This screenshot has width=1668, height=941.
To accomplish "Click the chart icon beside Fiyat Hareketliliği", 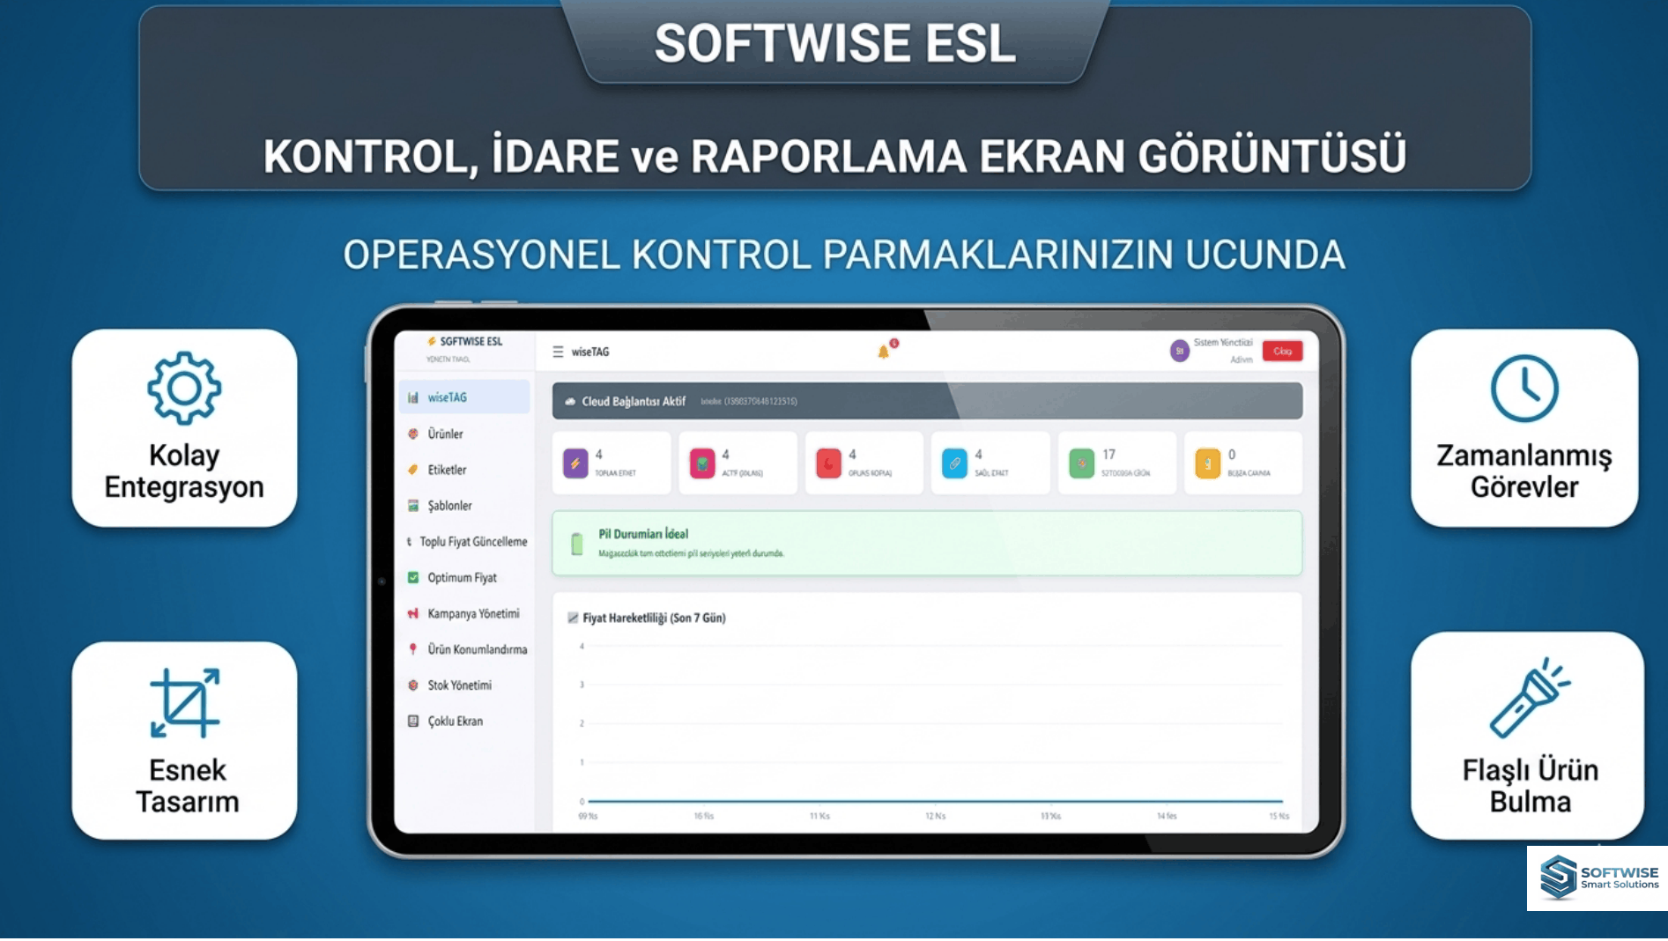I will [x=573, y=618].
